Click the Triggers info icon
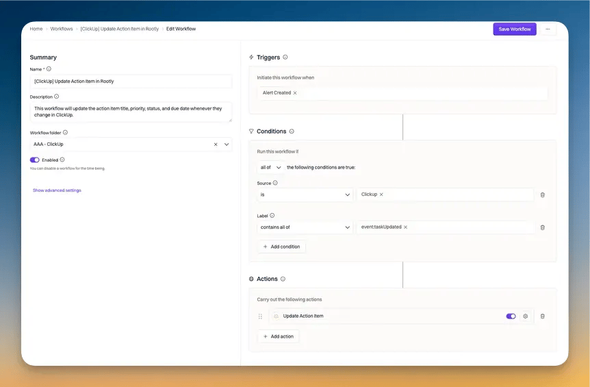This screenshot has width=590, height=387. tap(285, 58)
